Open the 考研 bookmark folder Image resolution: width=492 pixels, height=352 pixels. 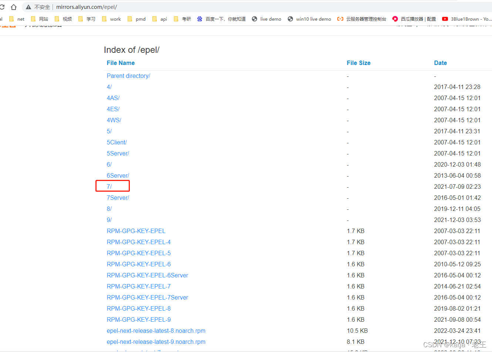pos(182,19)
